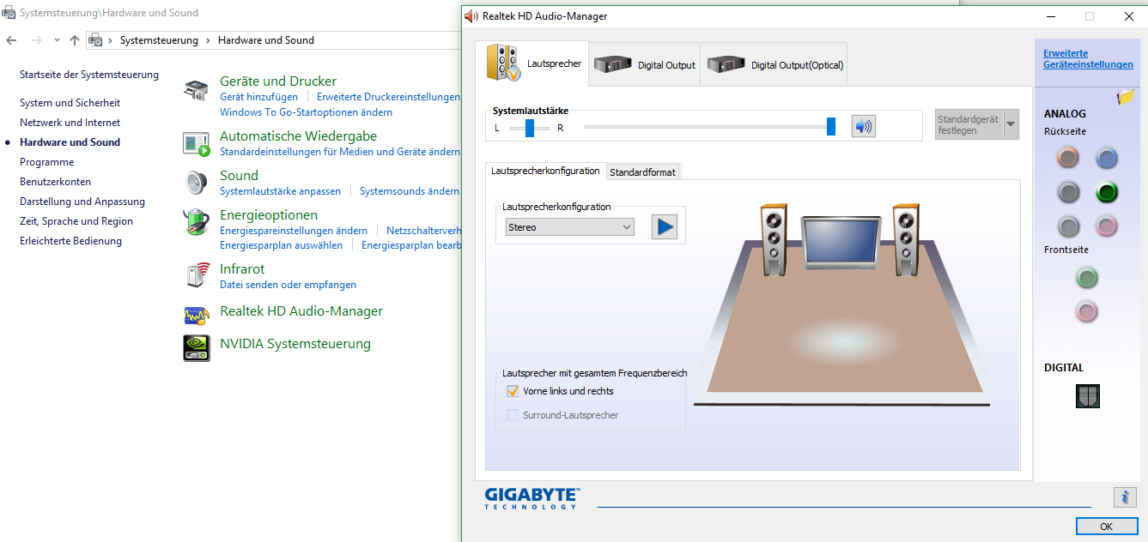Click the L/R balance slider handle

click(x=530, y=128)
